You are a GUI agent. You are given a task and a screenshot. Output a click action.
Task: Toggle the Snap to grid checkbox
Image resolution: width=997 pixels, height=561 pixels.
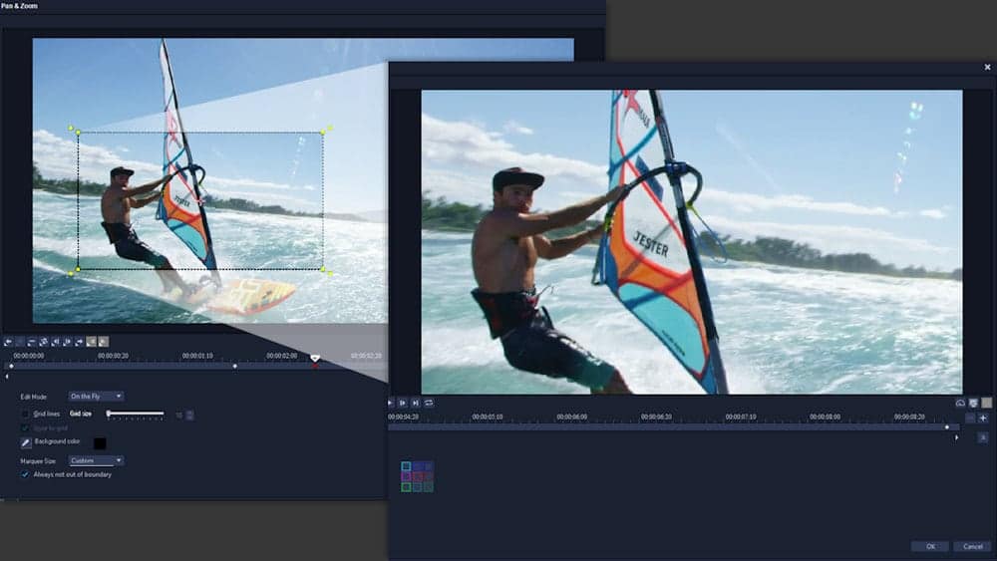tap(26, 427)
